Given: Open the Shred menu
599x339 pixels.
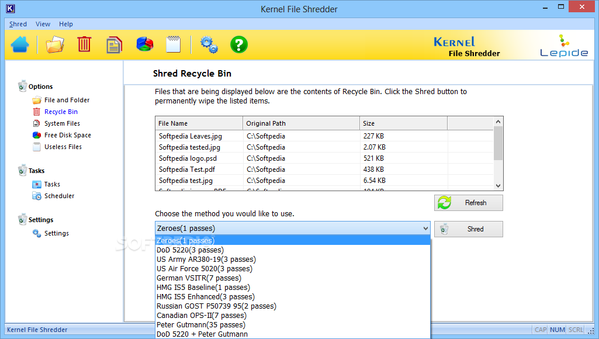Looking at the screenshot, I should 18,24.
